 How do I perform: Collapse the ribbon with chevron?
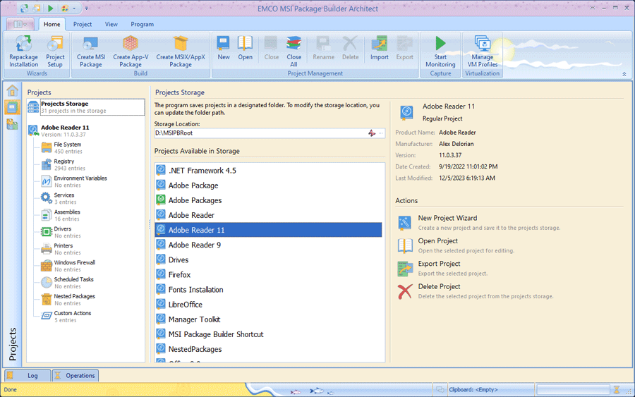(624, 74)
